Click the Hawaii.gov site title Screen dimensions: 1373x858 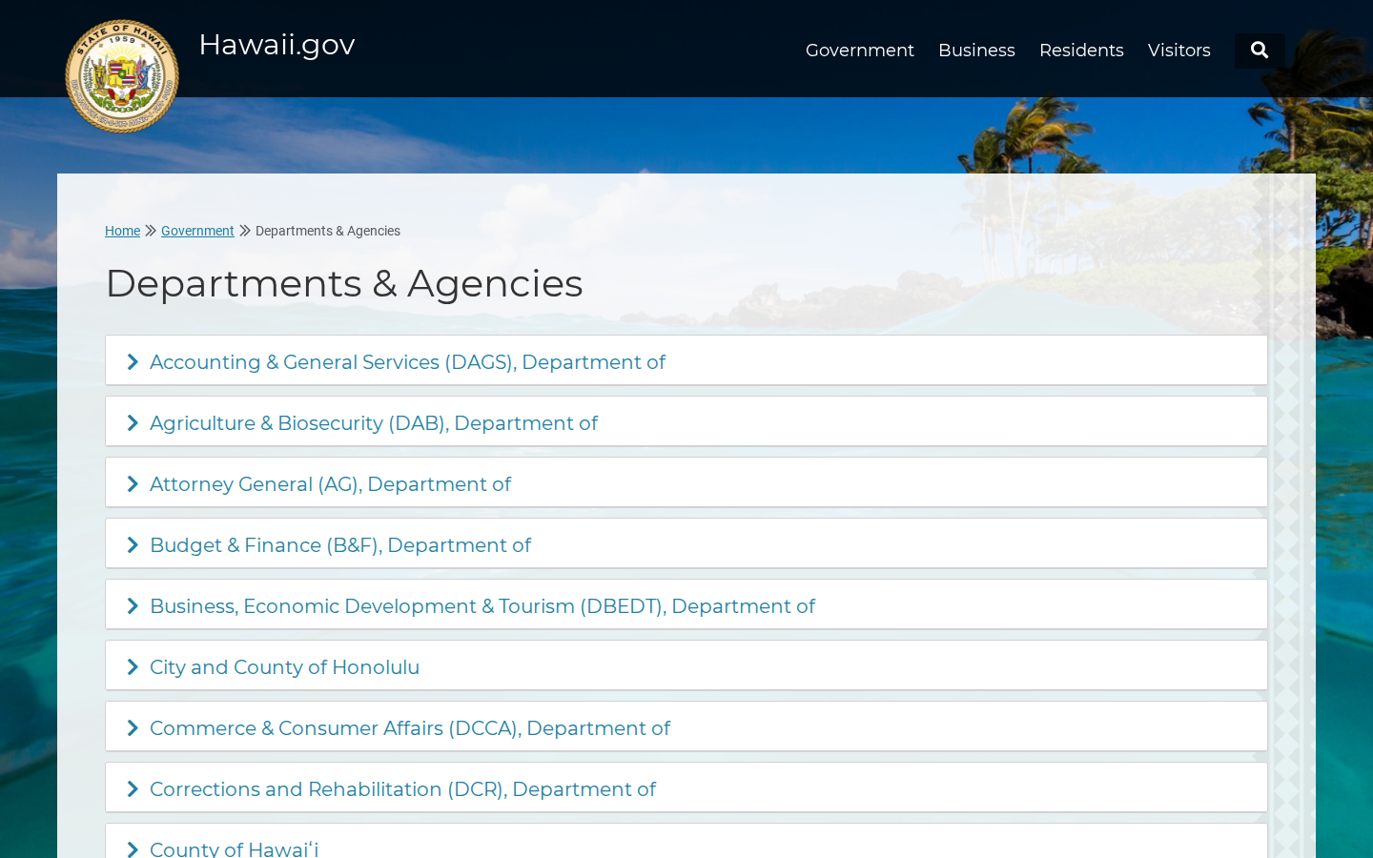click(277, 45)
